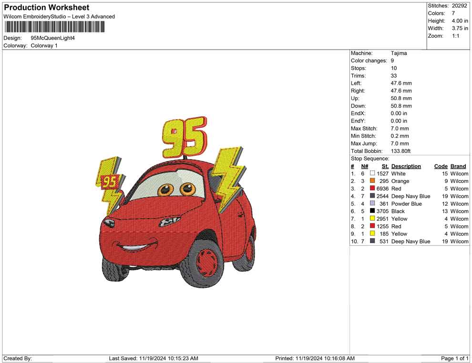This screenshot has height=363, width=472.
Task: Select the black swatch for thread 3705
Action: tap(372, 211)
